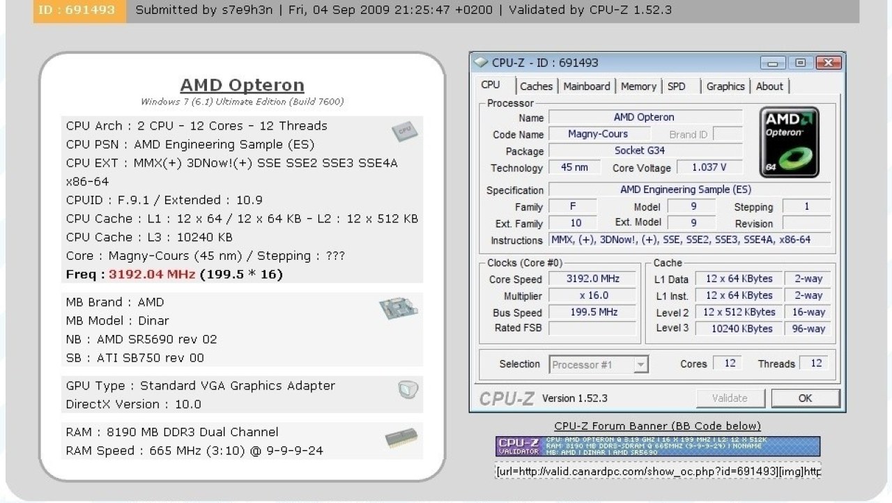892x503 pixels.
Task: Click the 'MB Brand : AMD' line
Action: click(115, 302)
